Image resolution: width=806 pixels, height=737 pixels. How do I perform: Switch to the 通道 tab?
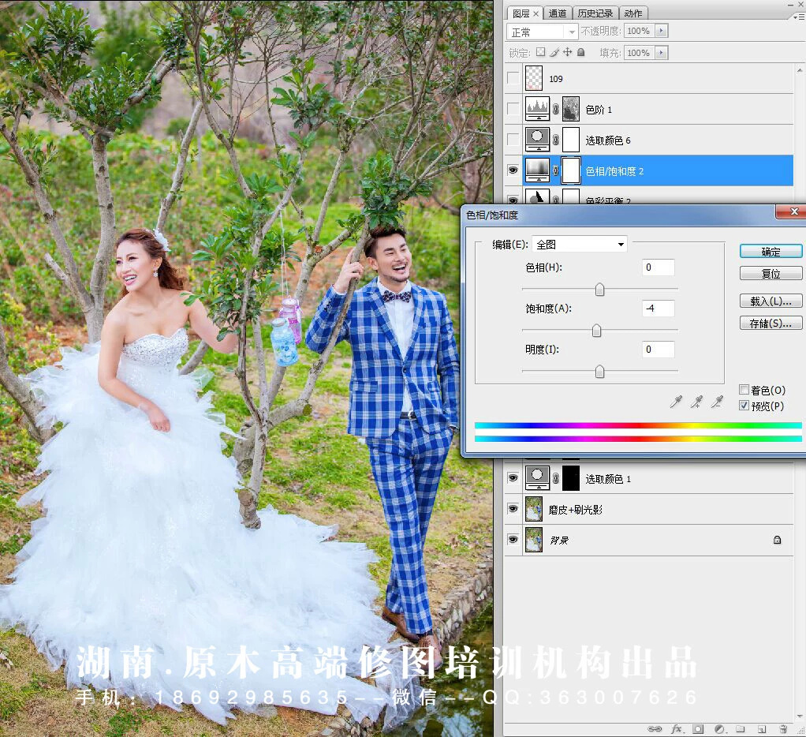[558, 13]
